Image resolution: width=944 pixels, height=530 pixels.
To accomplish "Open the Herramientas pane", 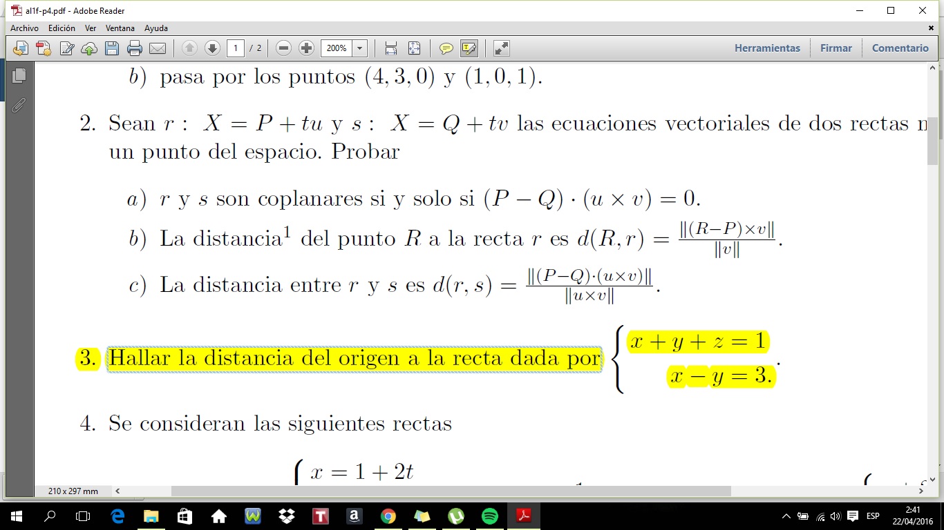I will click(x=767, y=48).
